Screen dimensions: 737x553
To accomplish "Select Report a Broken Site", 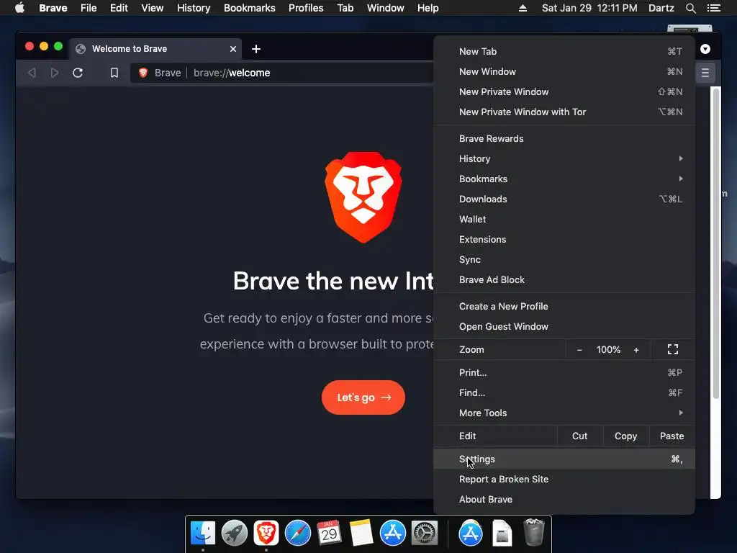I will 564,480.
